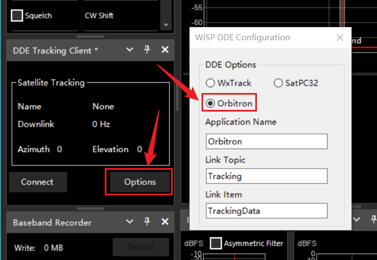This screenshot has width=377, height=260.
Task: Enable the Squelch checkbox
Action: tap(17, 15)
